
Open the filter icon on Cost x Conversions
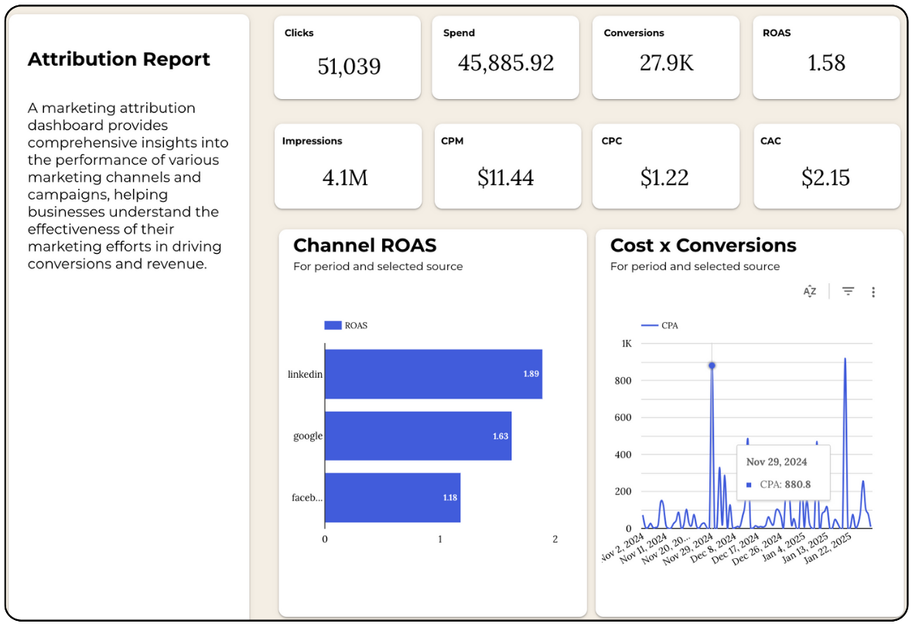[848, 292]
